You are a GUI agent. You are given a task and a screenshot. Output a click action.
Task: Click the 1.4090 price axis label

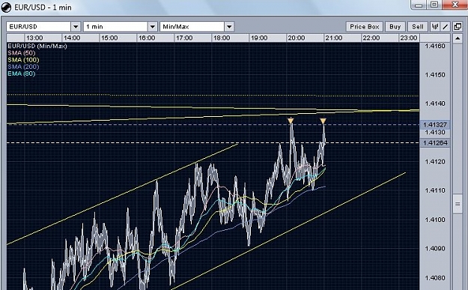pyautogui.click(x=435, y=249)
